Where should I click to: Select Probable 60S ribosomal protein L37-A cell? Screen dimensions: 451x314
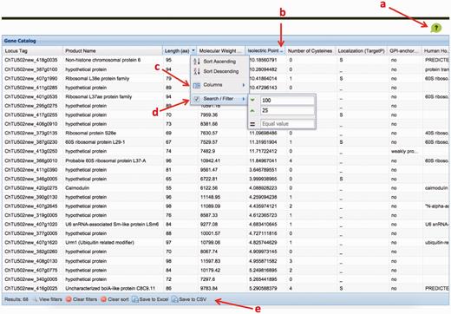tap(106, 160)
